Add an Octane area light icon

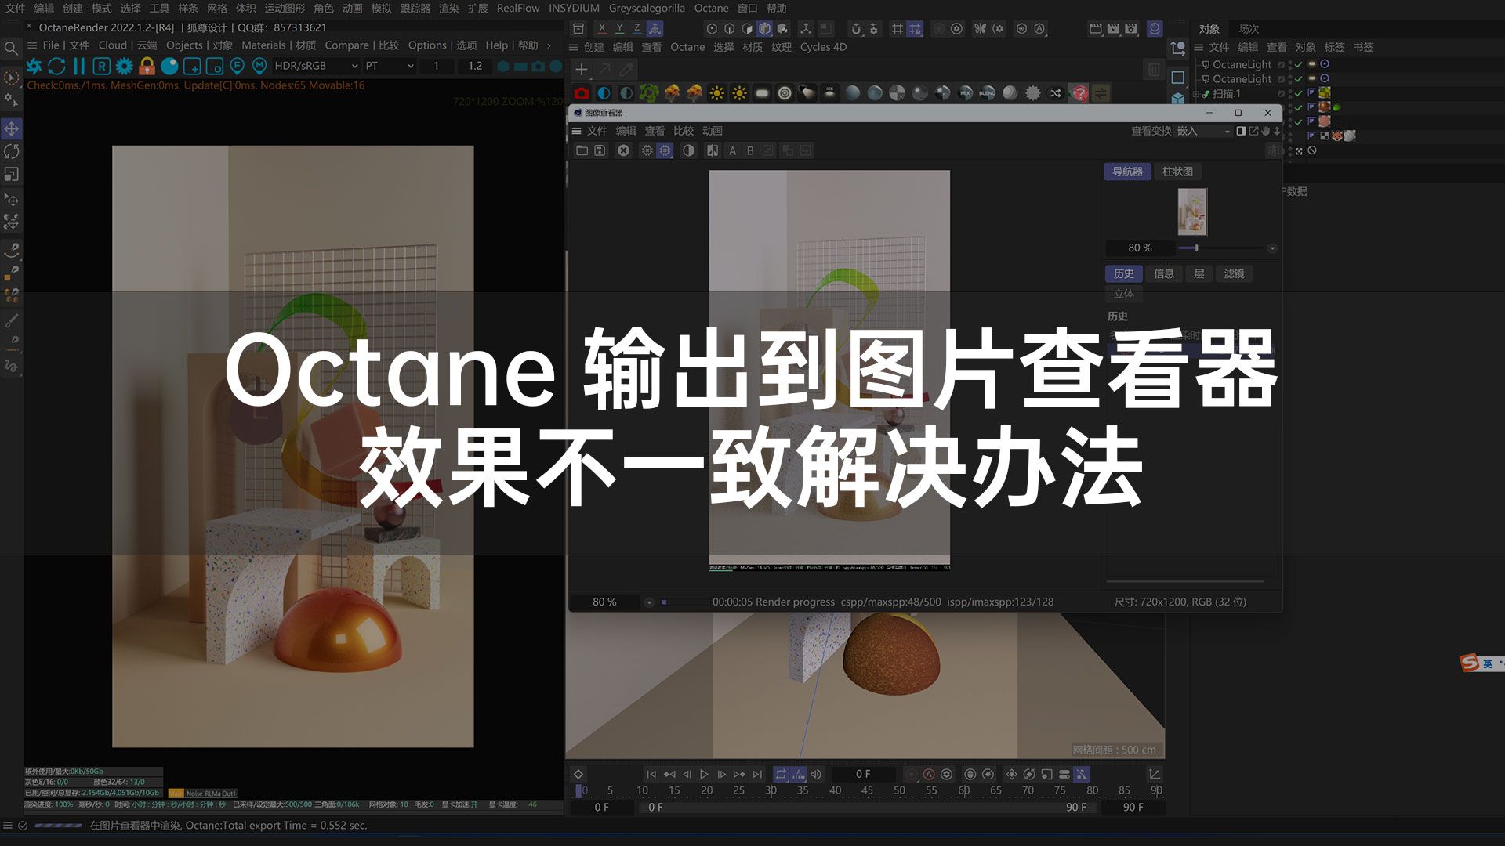point(762,93)
